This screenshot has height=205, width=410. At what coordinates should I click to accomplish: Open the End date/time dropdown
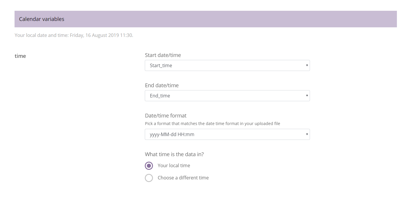(x=227, y=95)
